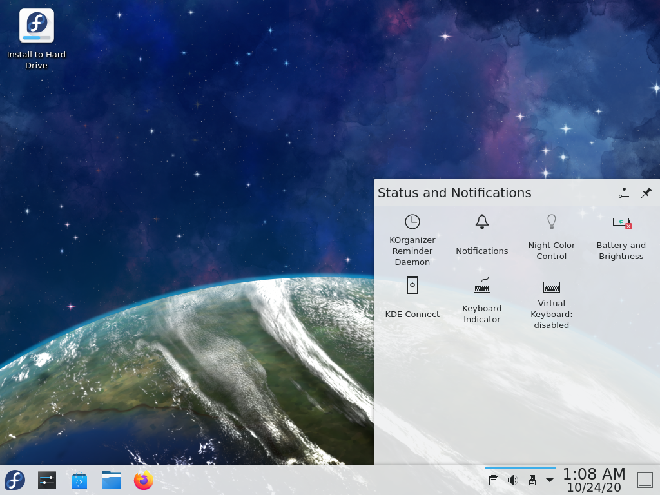
Task: Open the audio volume tray icon
Action: [x=512, y=480]
